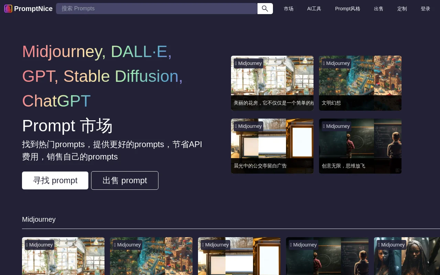
Task: Type in the 搜索 Prompts search field
Action: [156, 9]
